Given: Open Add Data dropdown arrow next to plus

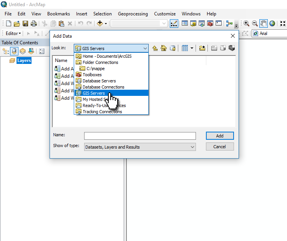Looking at the screenshot, I should 106,23.
